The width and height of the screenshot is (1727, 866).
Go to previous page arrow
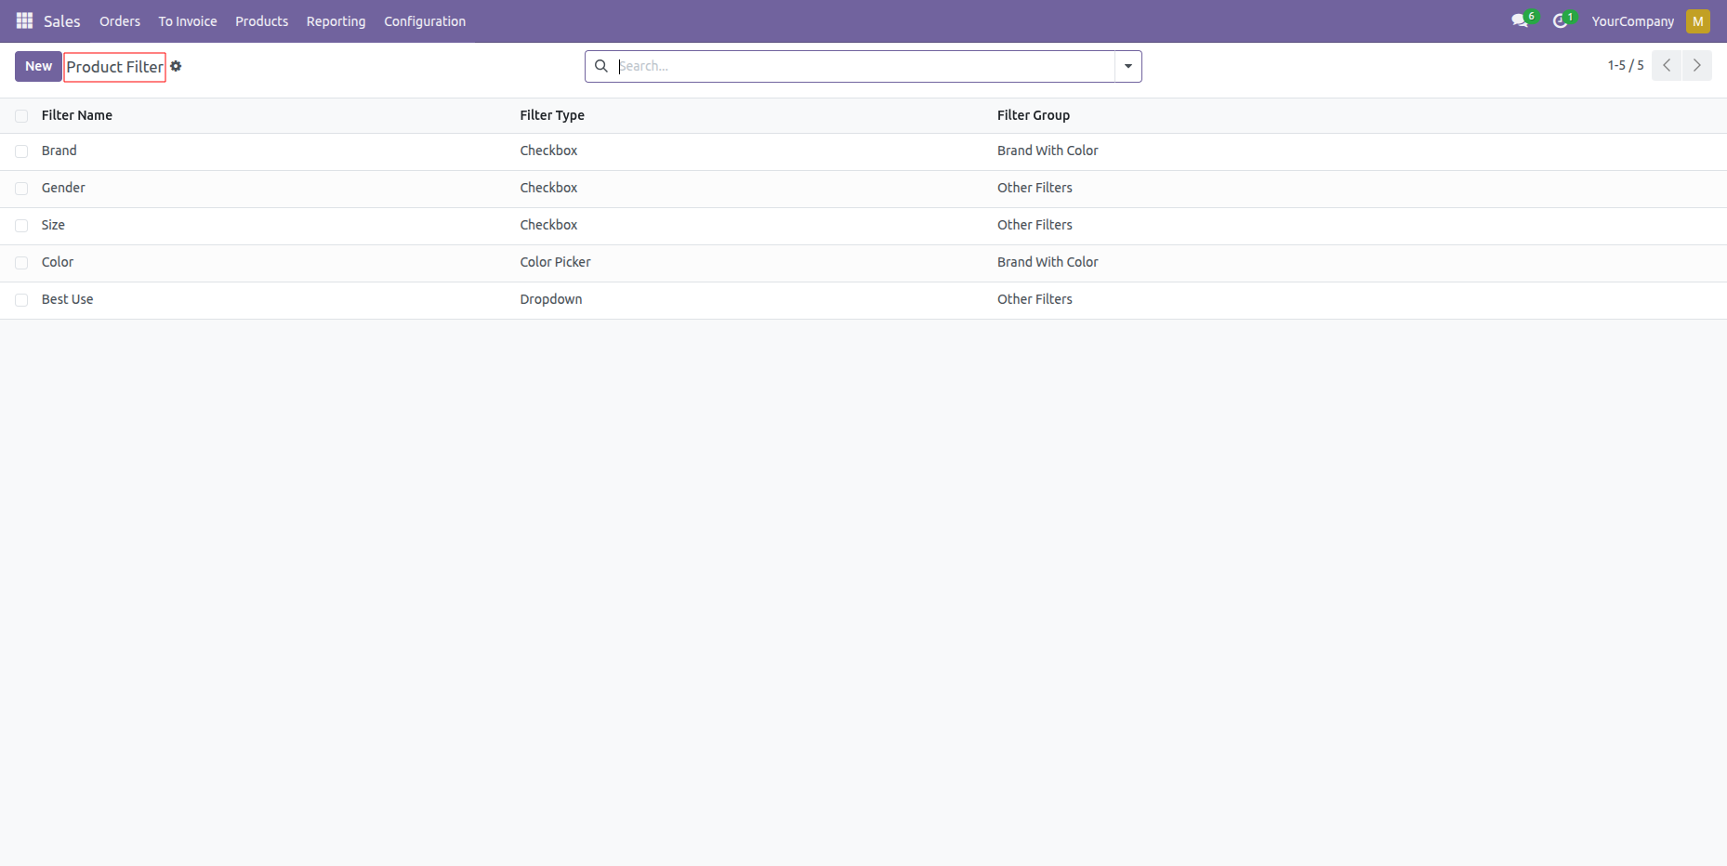coord(1667,65)
